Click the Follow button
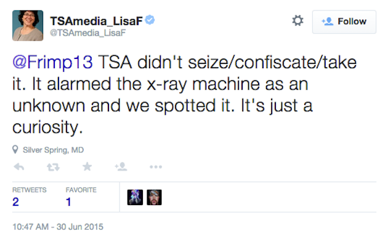 pyautogui.click(x=344, y=21)
